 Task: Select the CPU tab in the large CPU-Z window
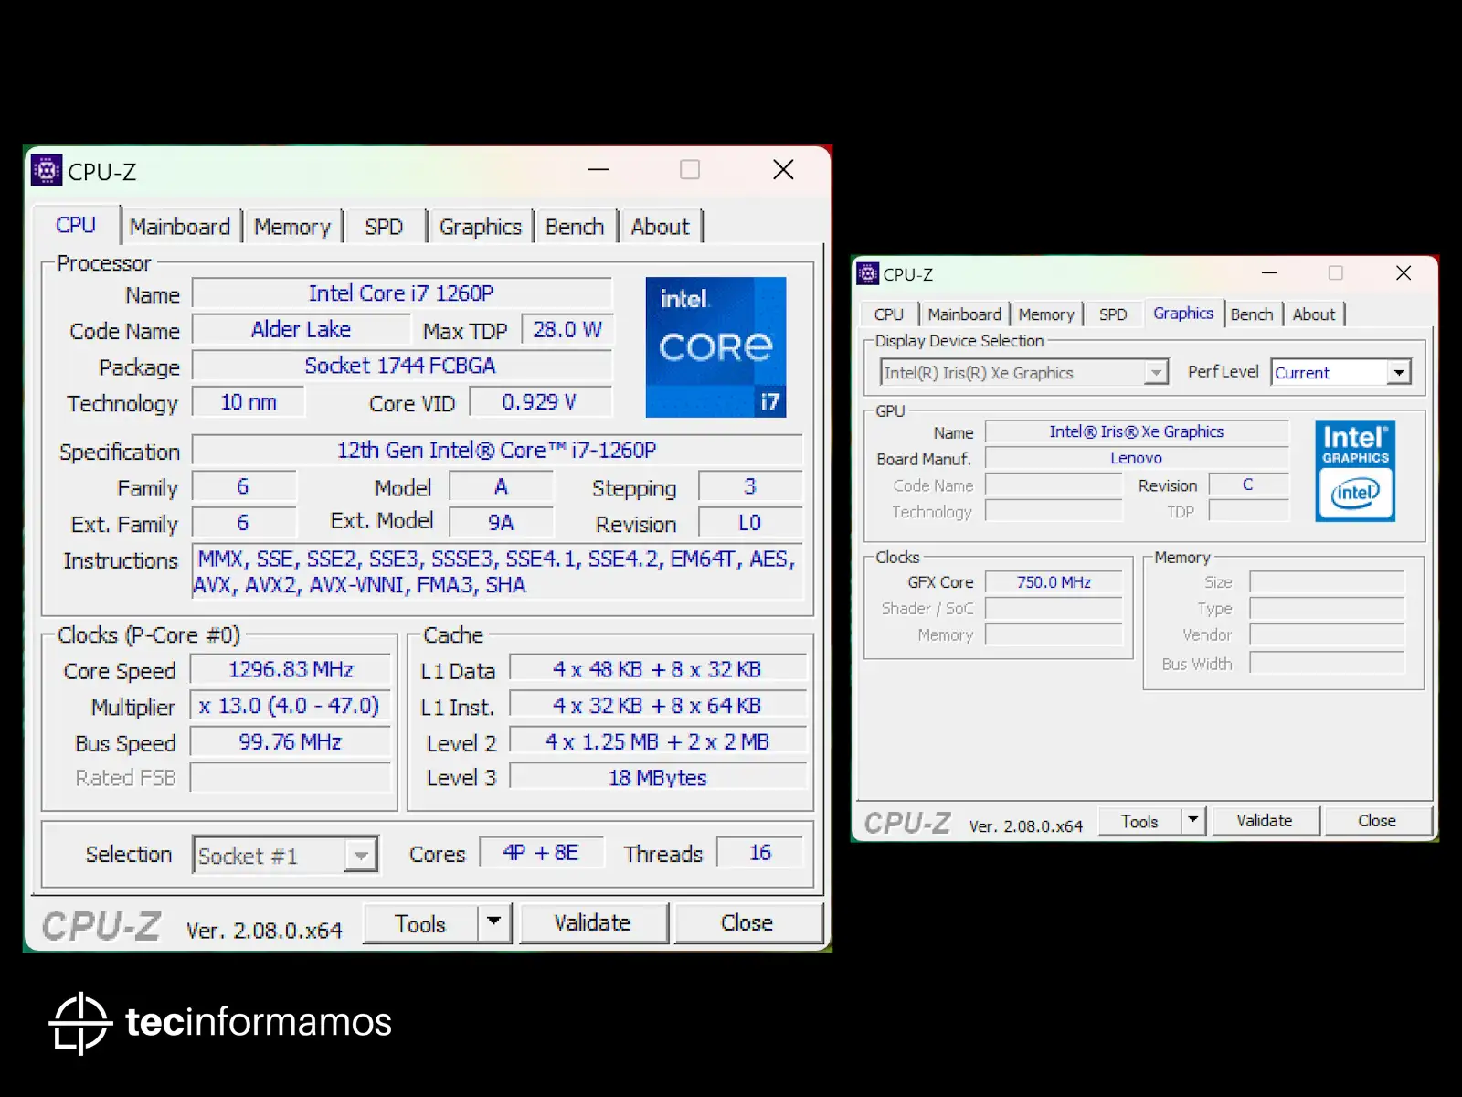click(x=76, y=225)
